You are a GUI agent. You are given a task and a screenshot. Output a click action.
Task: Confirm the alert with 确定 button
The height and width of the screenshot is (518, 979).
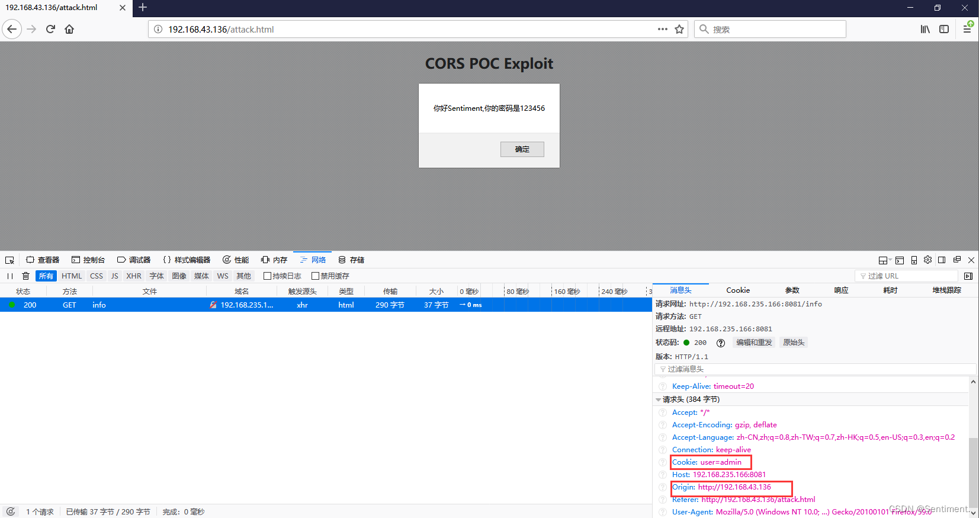point(522,149)
